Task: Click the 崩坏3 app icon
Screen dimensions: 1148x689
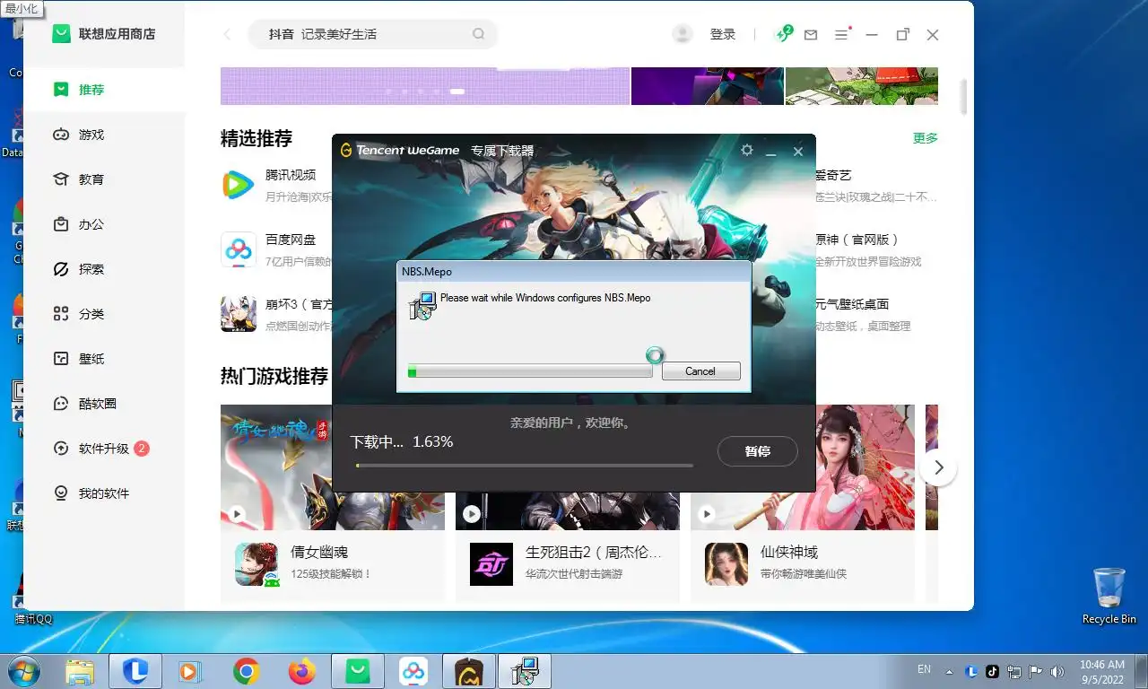Action: click(x=239, y=314)
